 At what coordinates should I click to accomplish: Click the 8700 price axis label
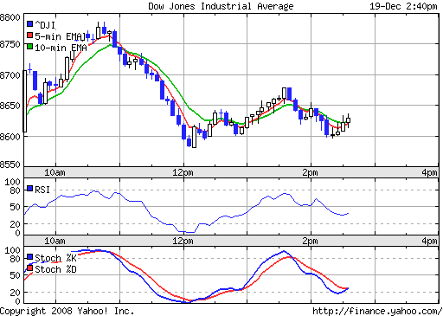10,75
